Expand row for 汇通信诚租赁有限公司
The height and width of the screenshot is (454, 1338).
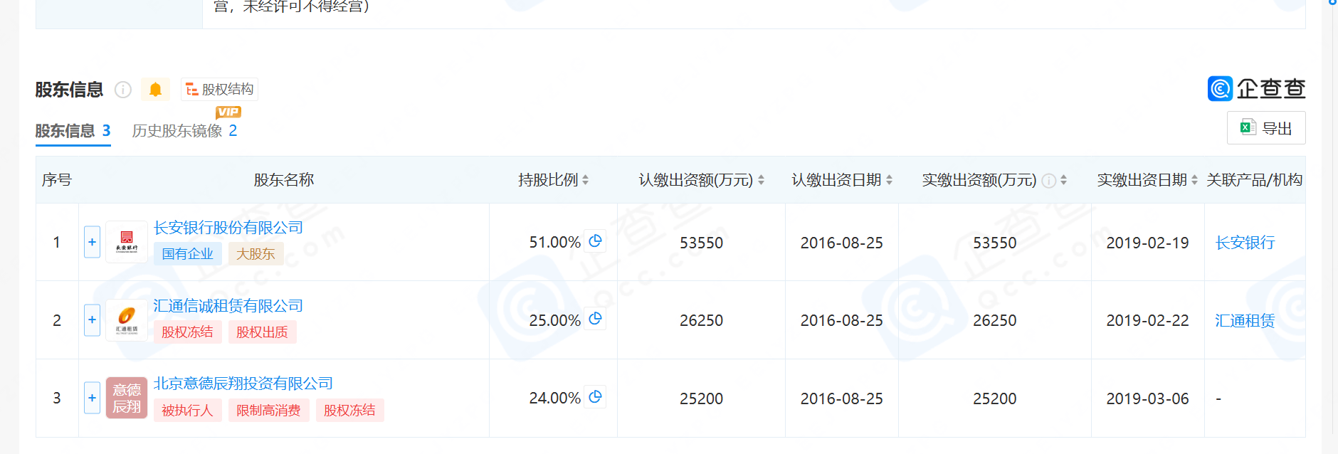(x=92, y=320)
